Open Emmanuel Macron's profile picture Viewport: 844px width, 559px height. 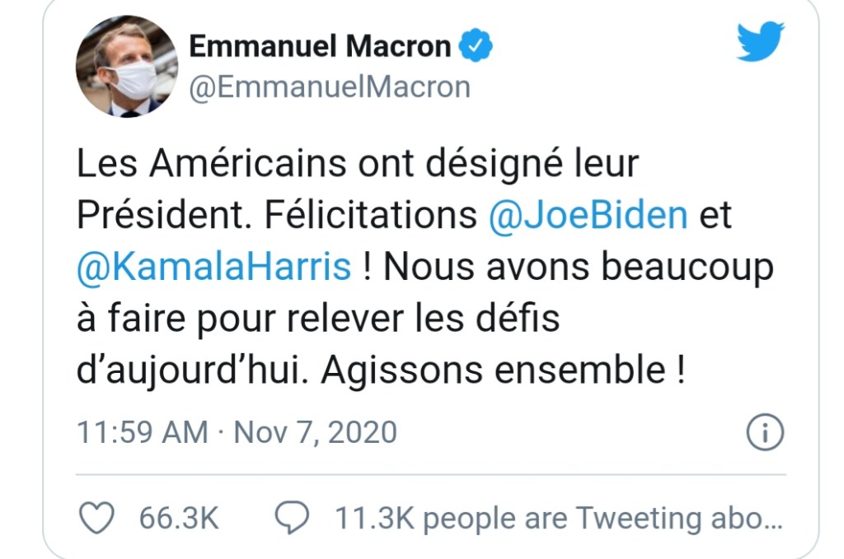click(126, 66)
